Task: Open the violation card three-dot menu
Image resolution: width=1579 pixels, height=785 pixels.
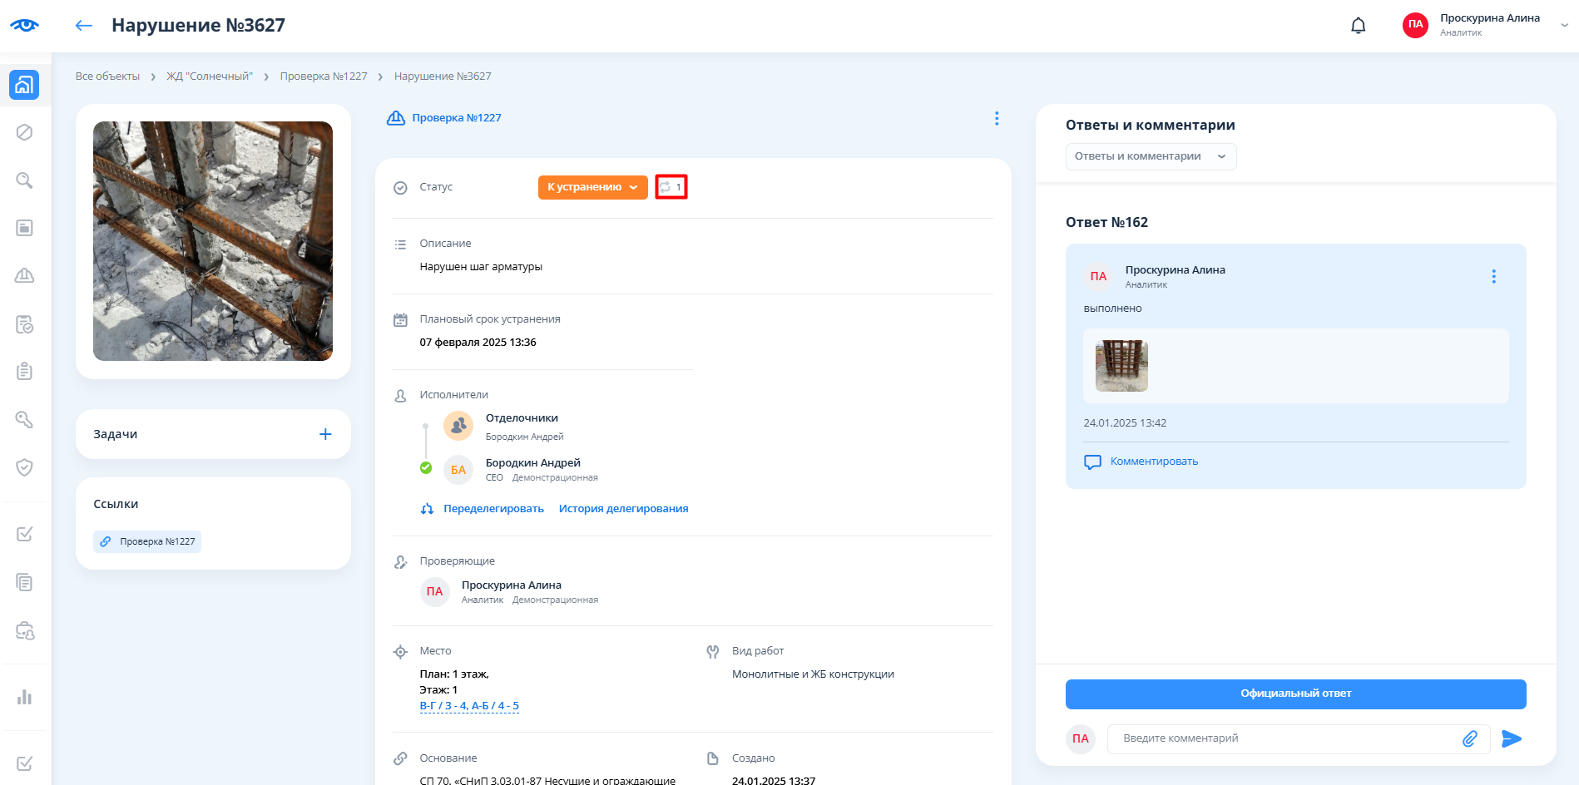Action: [996, 119]
